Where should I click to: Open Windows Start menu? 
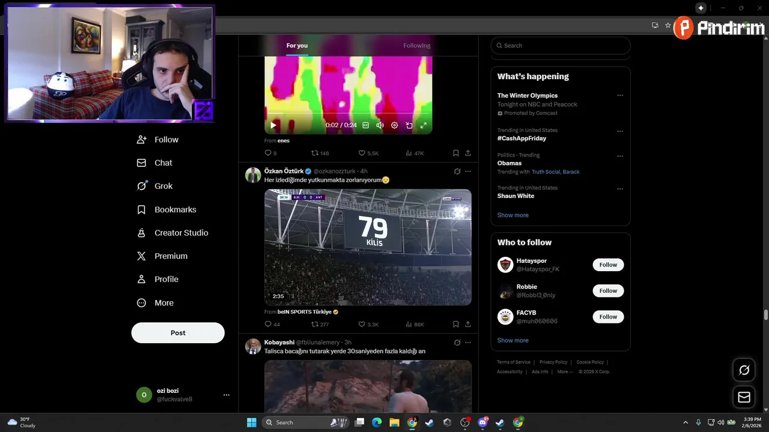pos(252,422)
